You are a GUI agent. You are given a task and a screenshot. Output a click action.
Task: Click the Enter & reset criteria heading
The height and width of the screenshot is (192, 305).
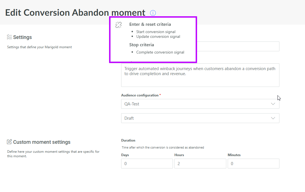pos(150,24)
